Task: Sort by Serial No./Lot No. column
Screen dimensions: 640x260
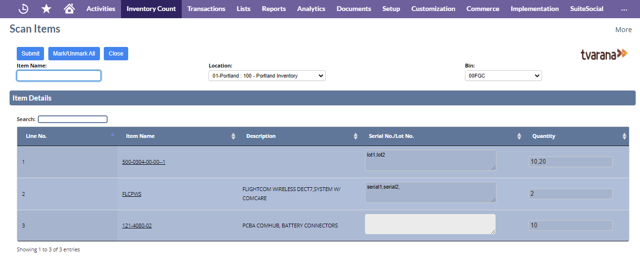Action: pos(519,136)
